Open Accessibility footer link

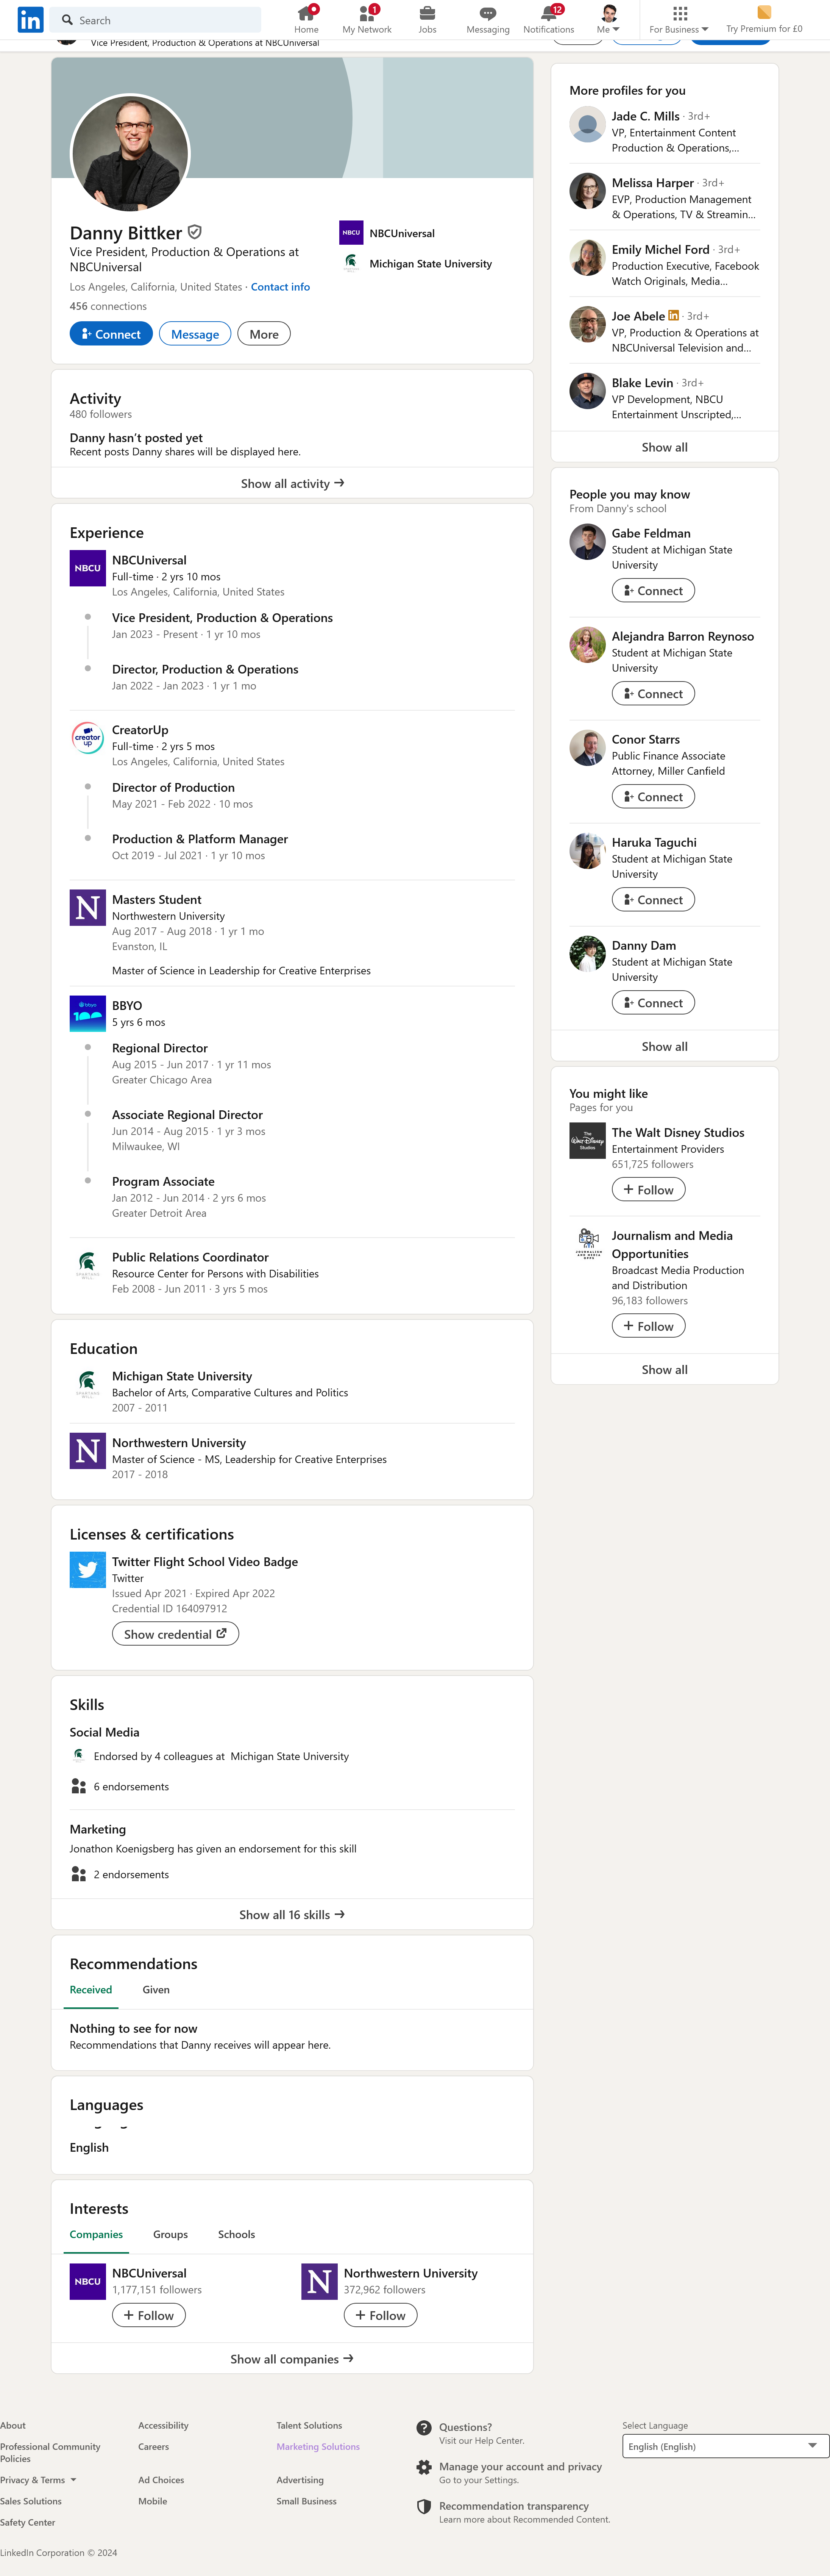(x=163, y=2425)
